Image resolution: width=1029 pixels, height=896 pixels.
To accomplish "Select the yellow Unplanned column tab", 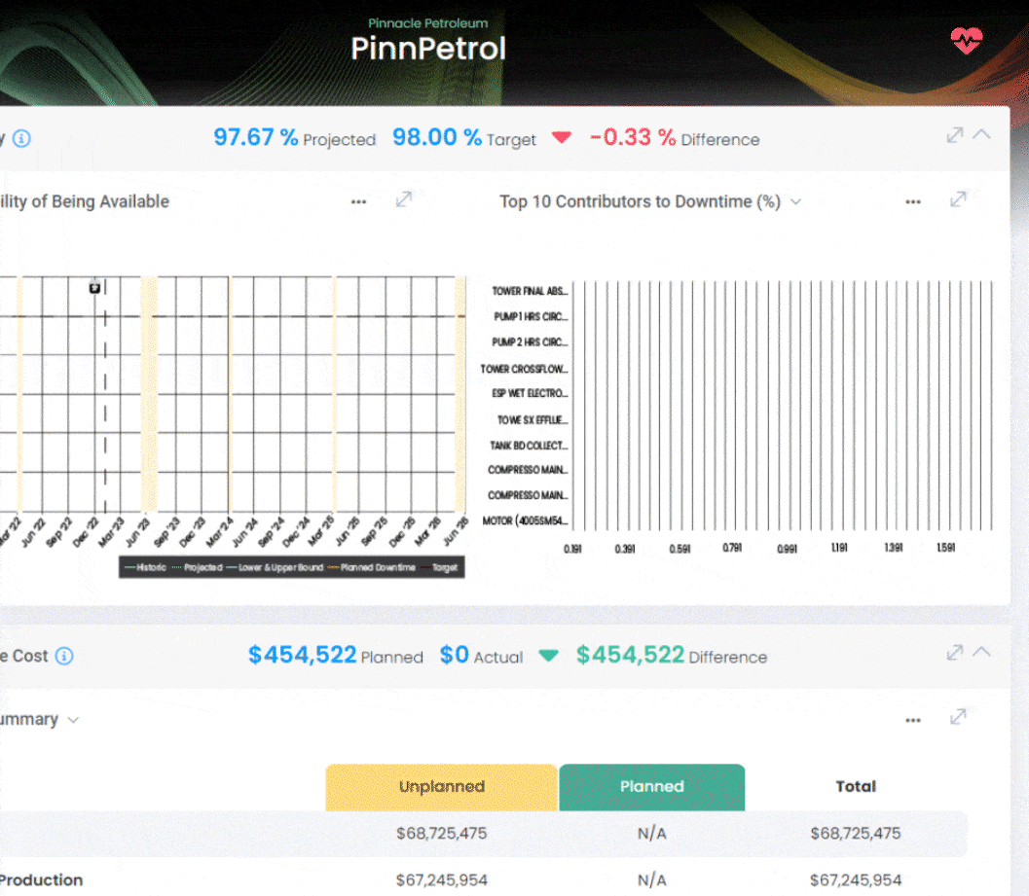I will tap(441, 787).
